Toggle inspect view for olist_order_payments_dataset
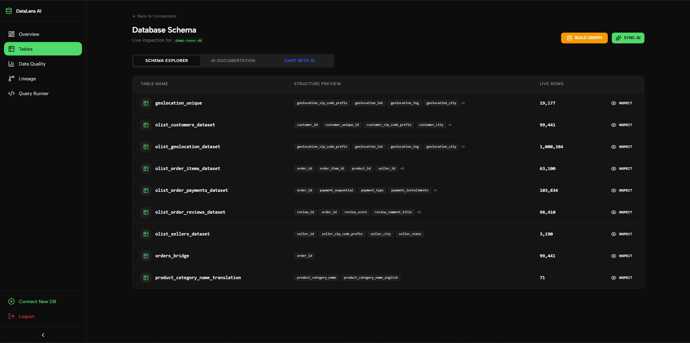This screenshot has width=690, height=343. (622, 190)
